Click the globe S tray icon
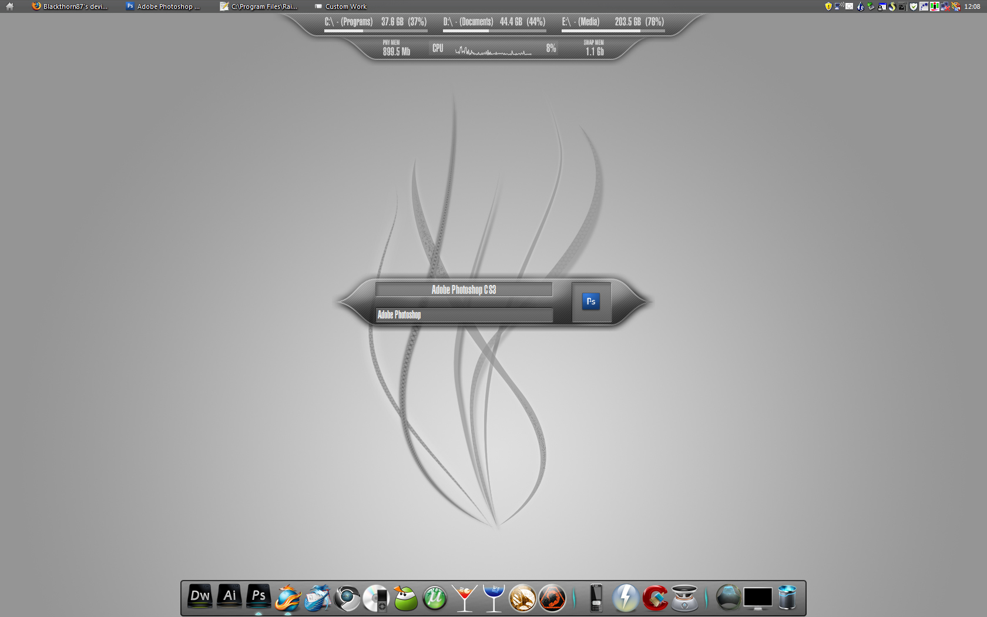 coord(892,6)
